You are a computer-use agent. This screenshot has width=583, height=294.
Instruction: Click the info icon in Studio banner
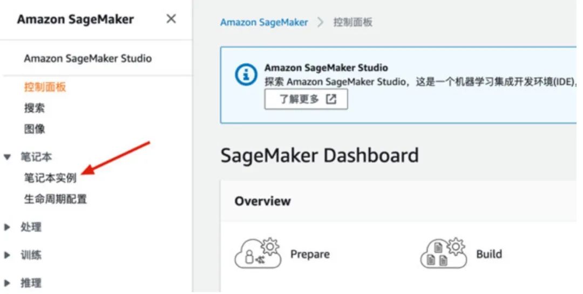pos(246,74)
